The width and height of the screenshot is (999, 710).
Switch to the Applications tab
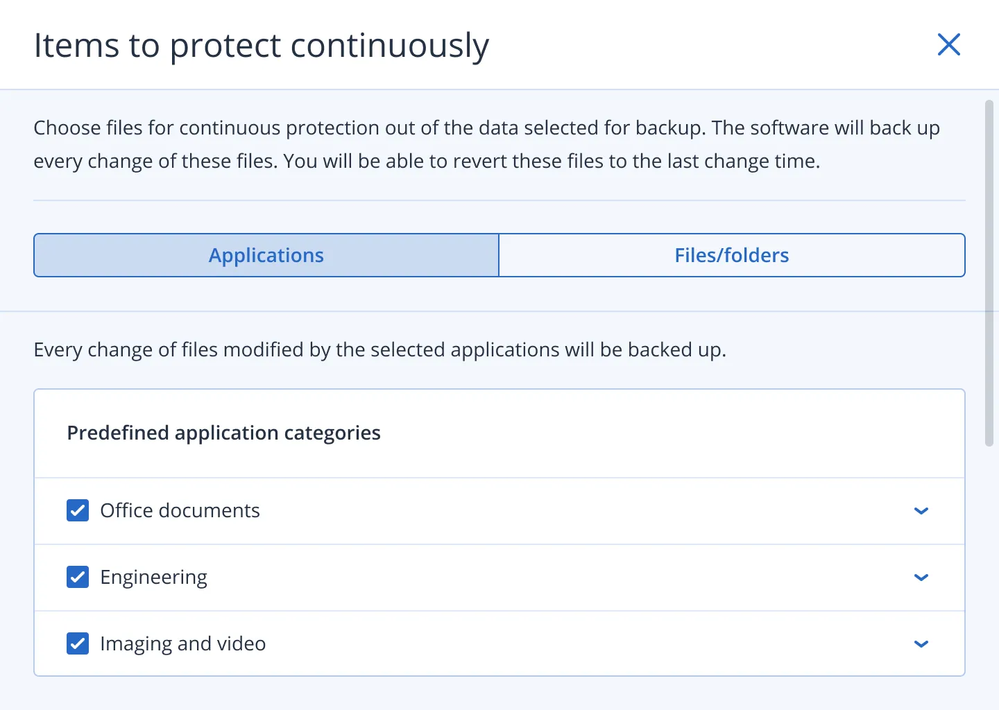pos(266,255)
